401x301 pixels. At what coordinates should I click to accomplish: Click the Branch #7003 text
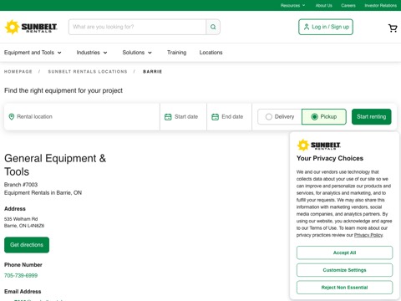click(21, 185)
